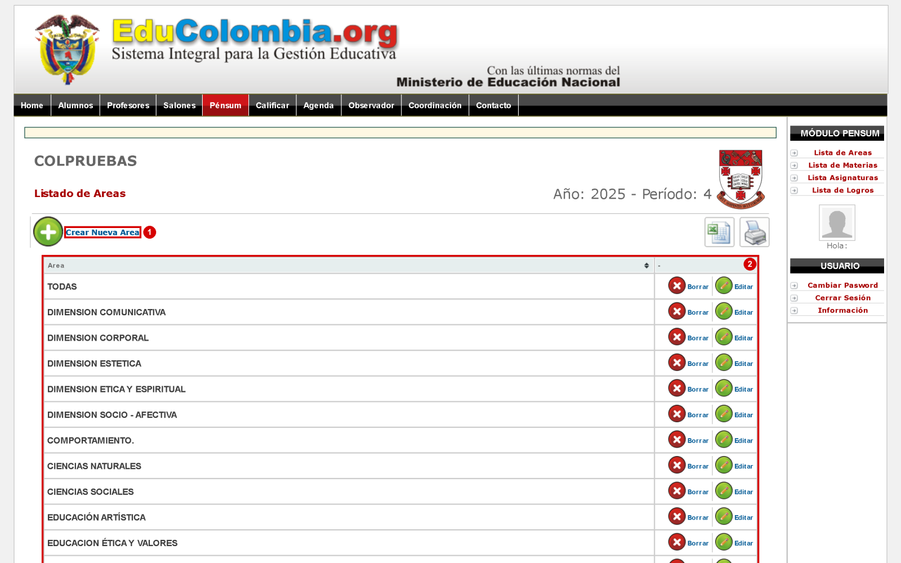Export the list with the Excel icon

(x=719, y=232)
